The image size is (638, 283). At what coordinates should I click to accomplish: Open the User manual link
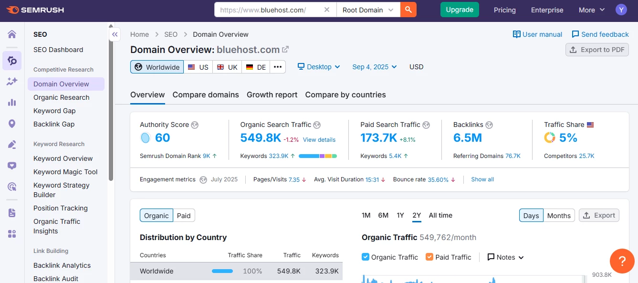(537, 34)
